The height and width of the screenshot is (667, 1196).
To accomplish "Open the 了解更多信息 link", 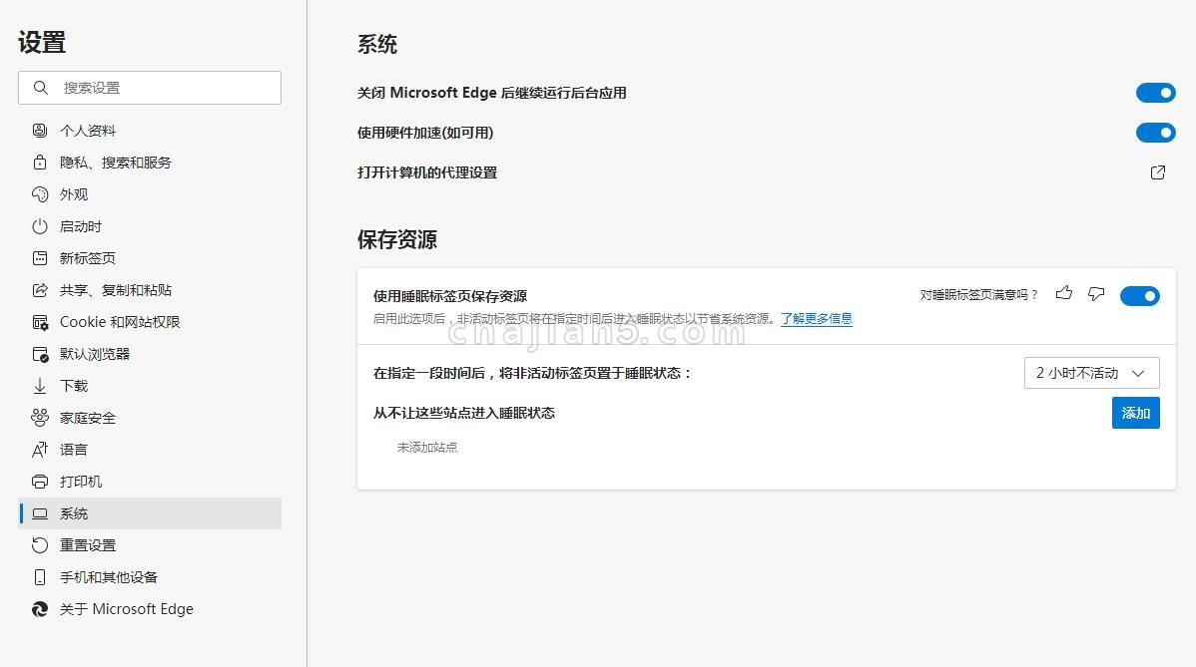I will point(817,318).
